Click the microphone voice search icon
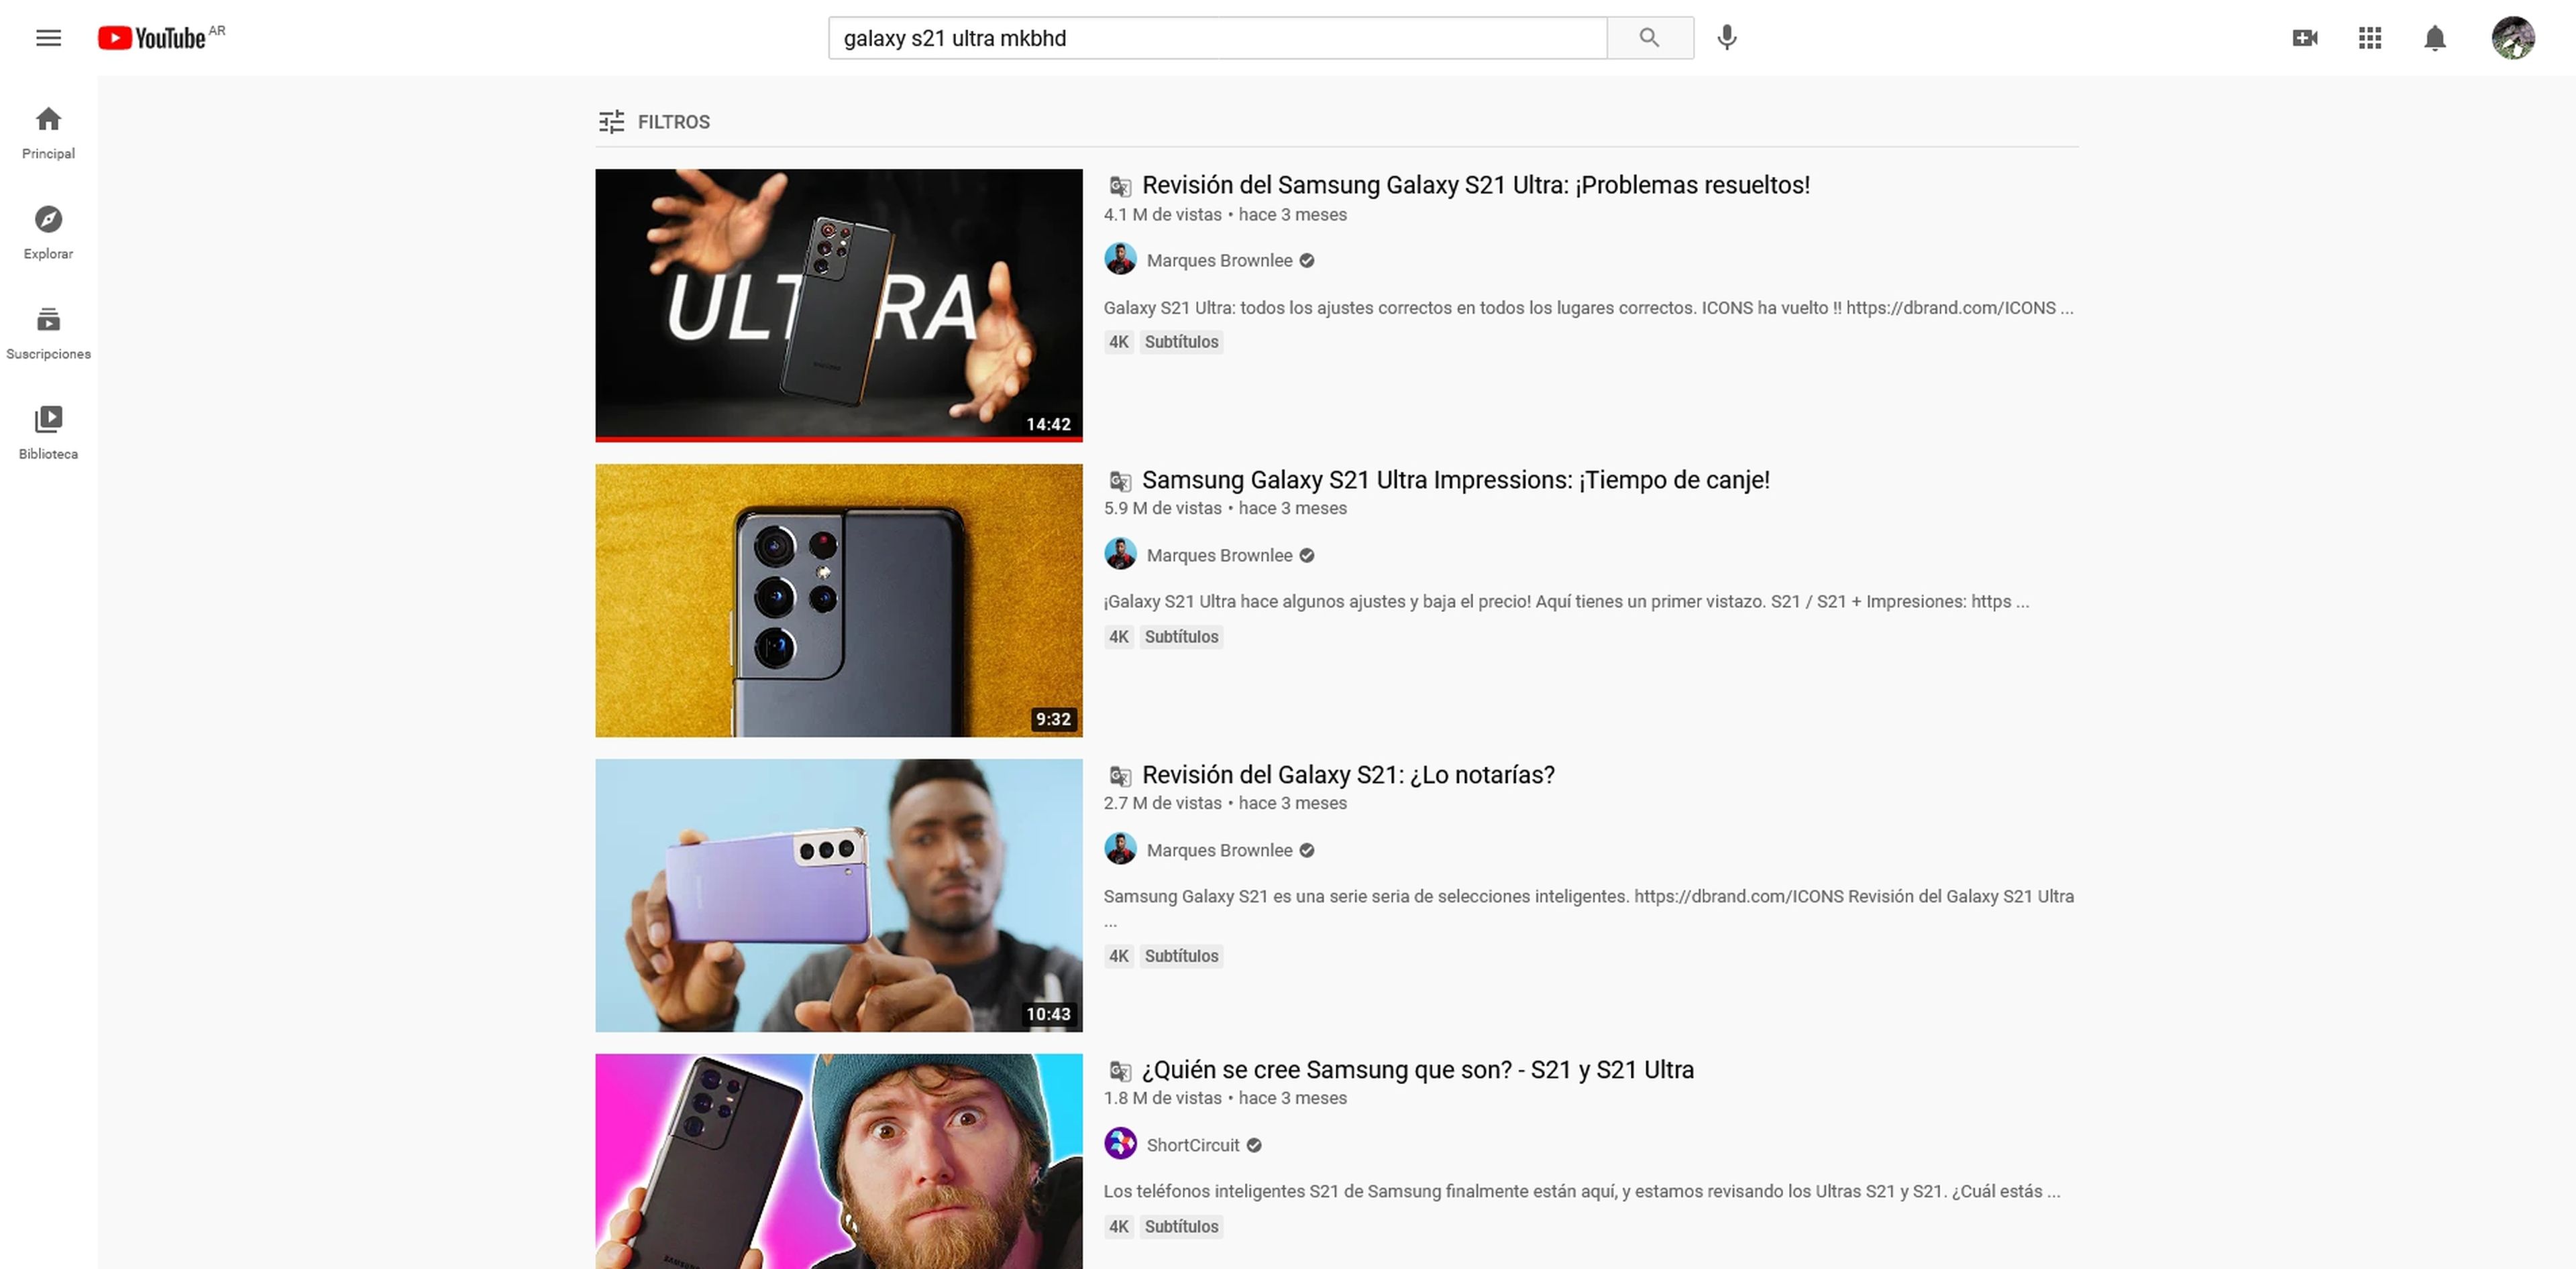The height and width of the screenshot is (1269, 2576). [x=1727, y=36]
